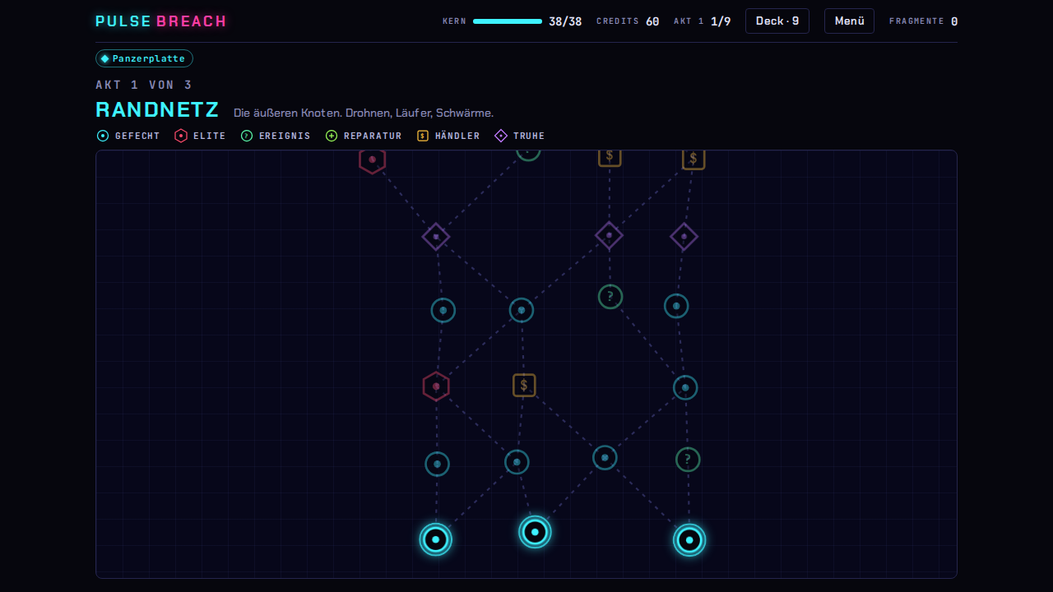Choose the event node below the middle treasure diamond

pos(610,297)
